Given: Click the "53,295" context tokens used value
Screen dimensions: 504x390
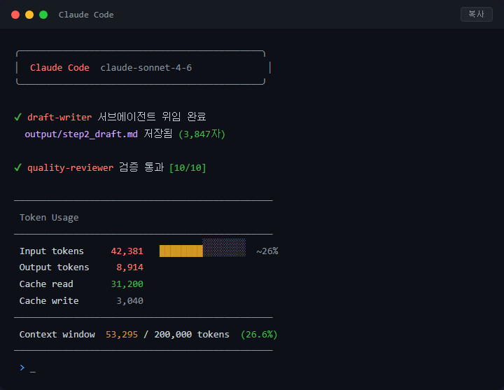Looking at the screenshot, I should pyautogui.click(x=122, y=335).
